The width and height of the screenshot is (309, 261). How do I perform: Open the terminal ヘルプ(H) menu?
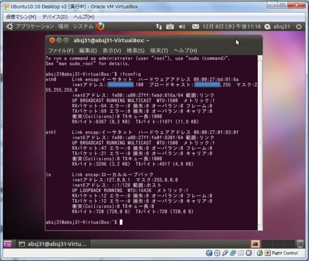click(x=185, y=50)
